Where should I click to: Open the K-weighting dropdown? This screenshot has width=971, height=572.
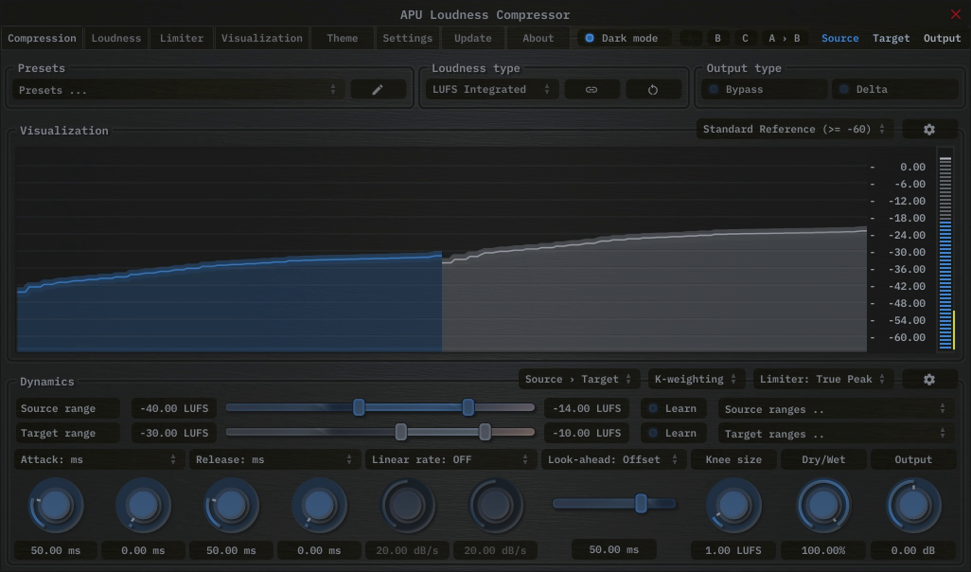696,378
